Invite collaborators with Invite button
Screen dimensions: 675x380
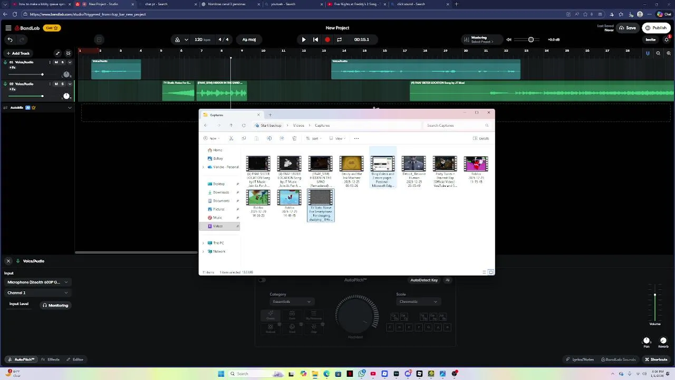[651, 40]
